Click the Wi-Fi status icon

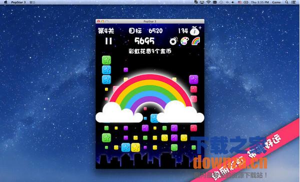coord(208,3)
